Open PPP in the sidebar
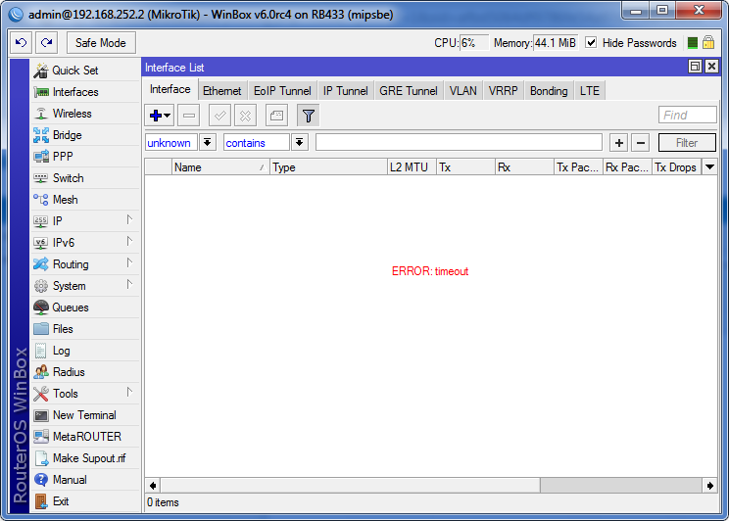The height and width of the screenshot is (521, 729). [x=85, y=157]
